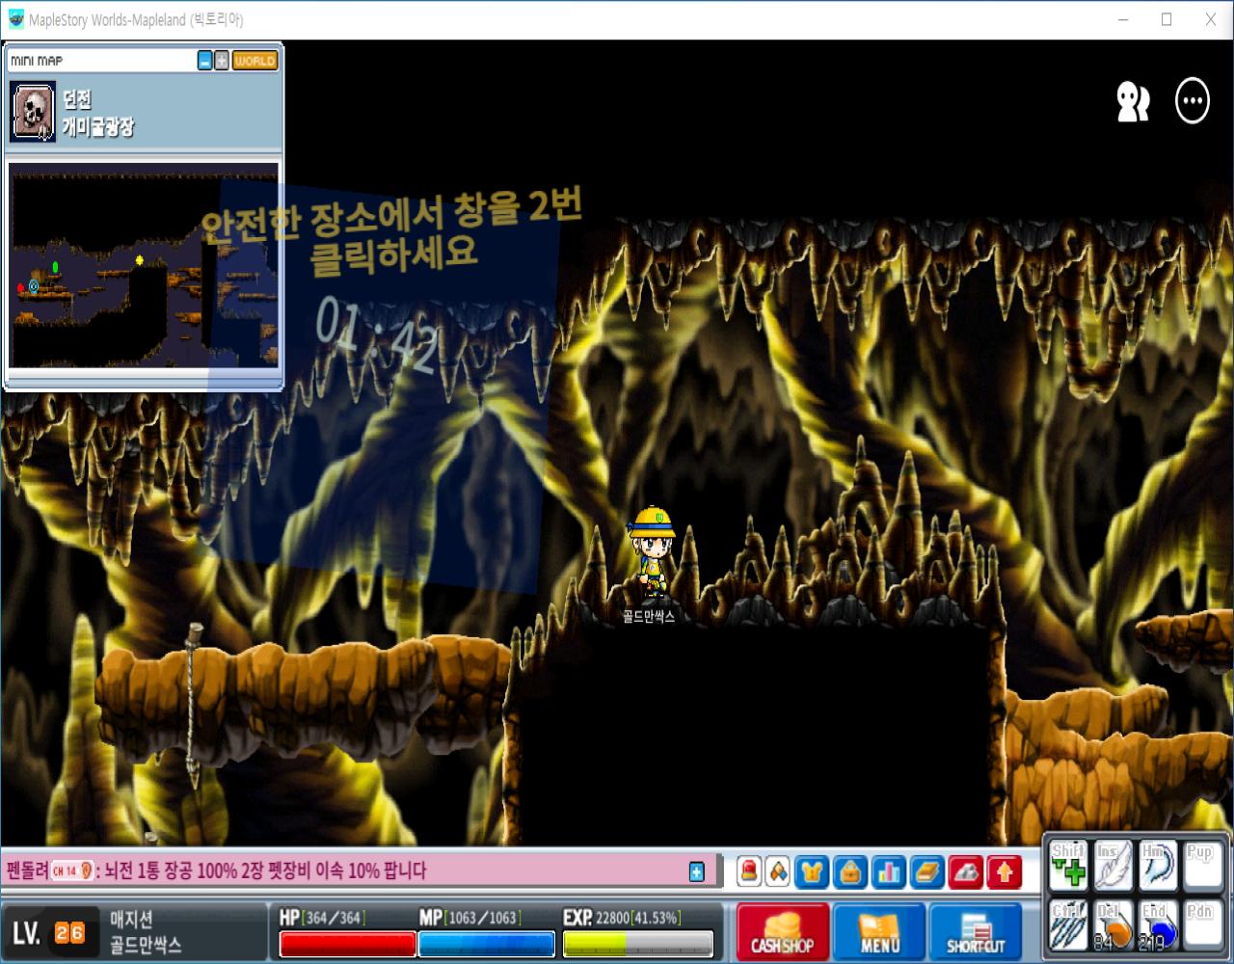This screenshot has width=1234, height=964.
Task: Open the inventory bag icon
Action: (850, 872)
